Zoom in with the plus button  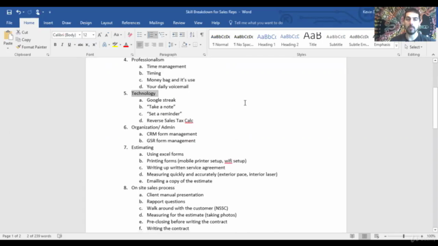[422, 236]
